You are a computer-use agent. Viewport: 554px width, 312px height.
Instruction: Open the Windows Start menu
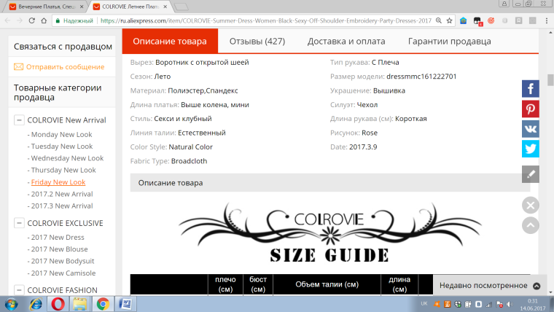click(x=12, y=304)
